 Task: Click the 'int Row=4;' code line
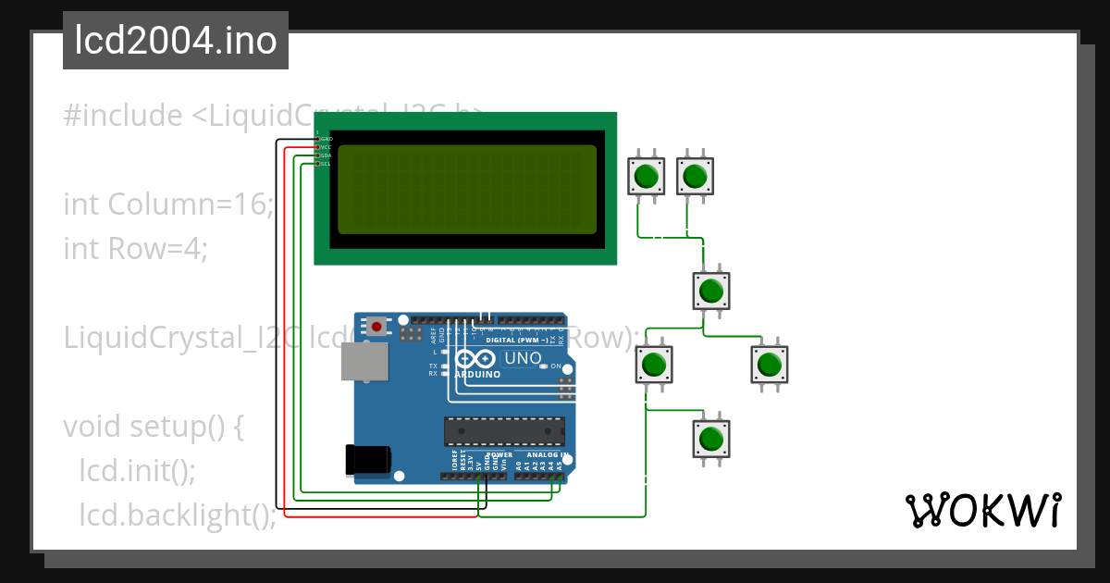tap(136, 248)
